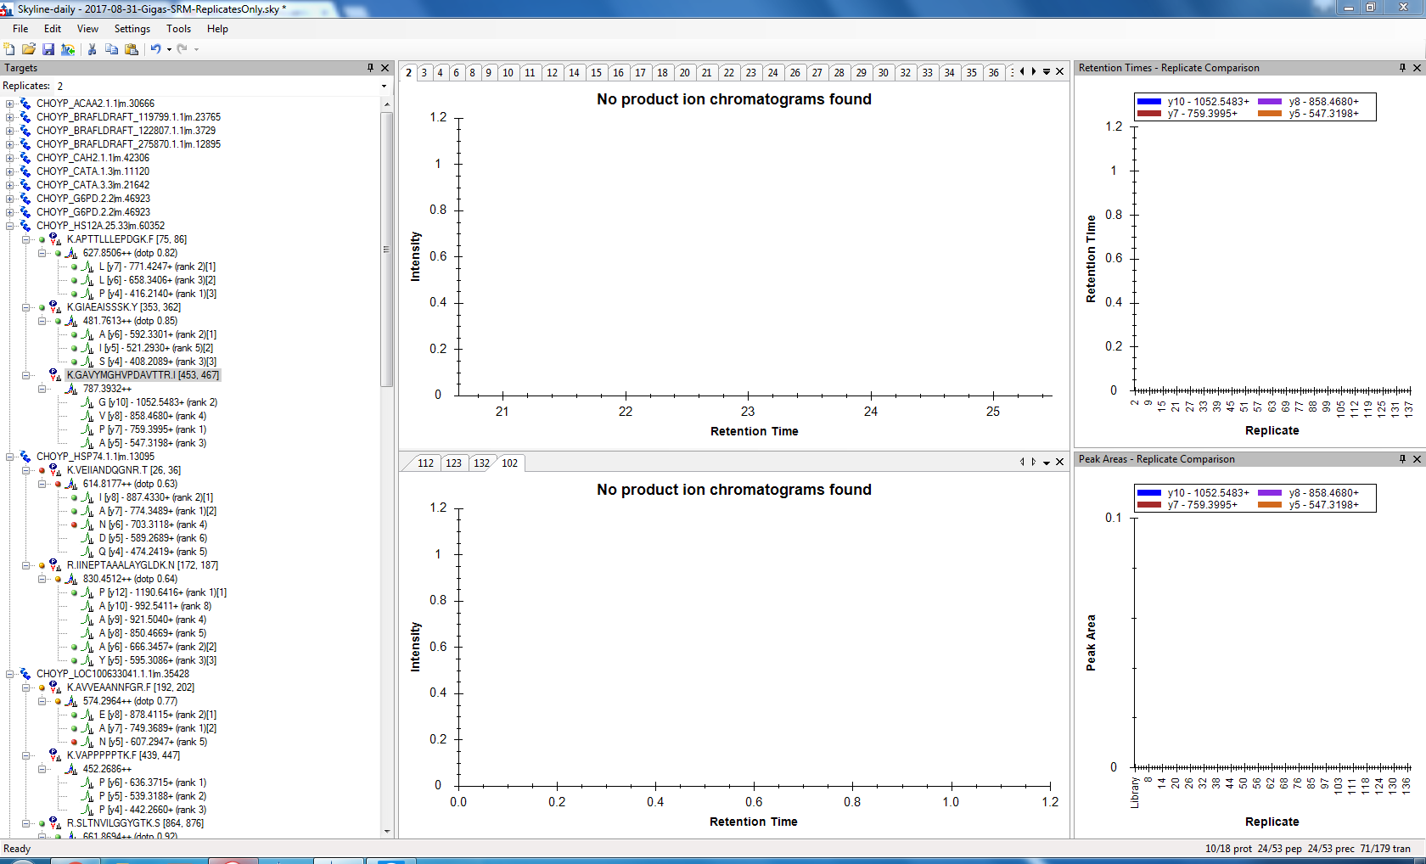
Task: Click the Targets tree vertical scrollbar thumb
Action: 387,250
